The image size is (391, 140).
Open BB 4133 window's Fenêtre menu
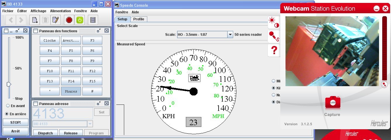point(81,11)
